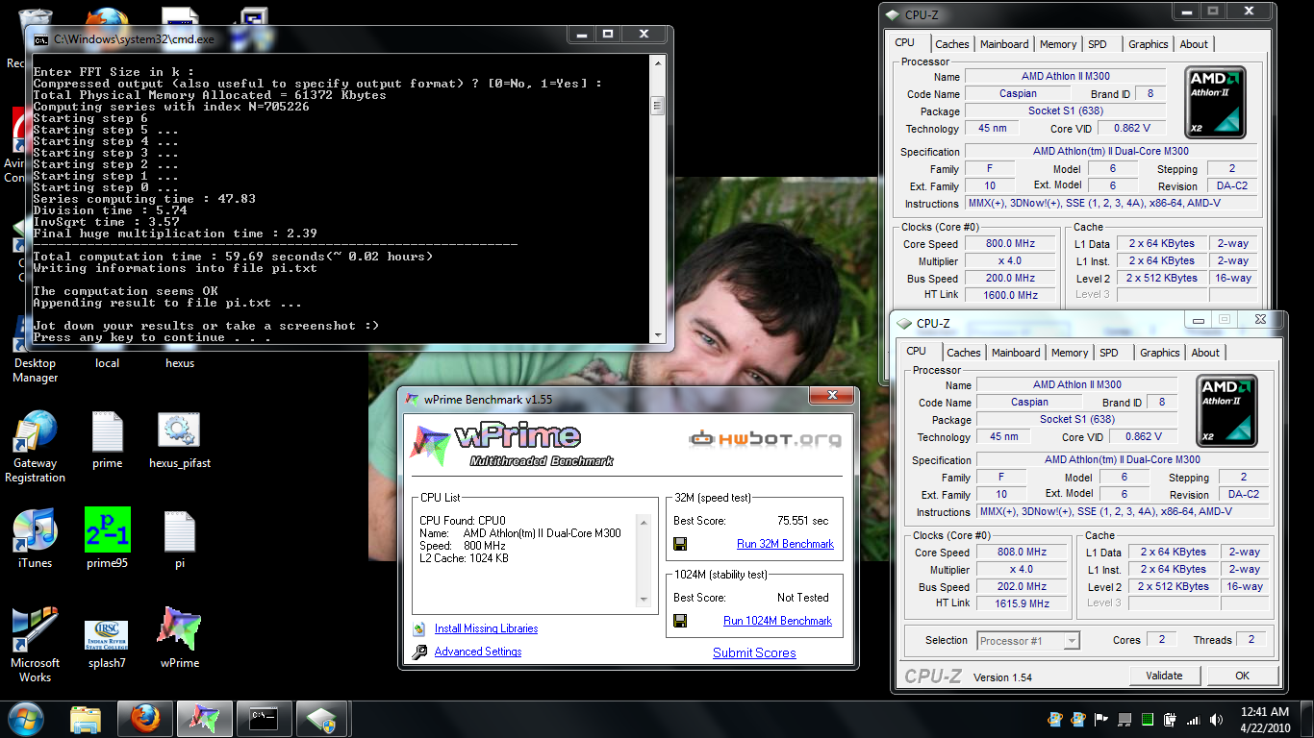
Task: Open Advanced Settings link in wPrime
Action: click(x=478, y=652)
